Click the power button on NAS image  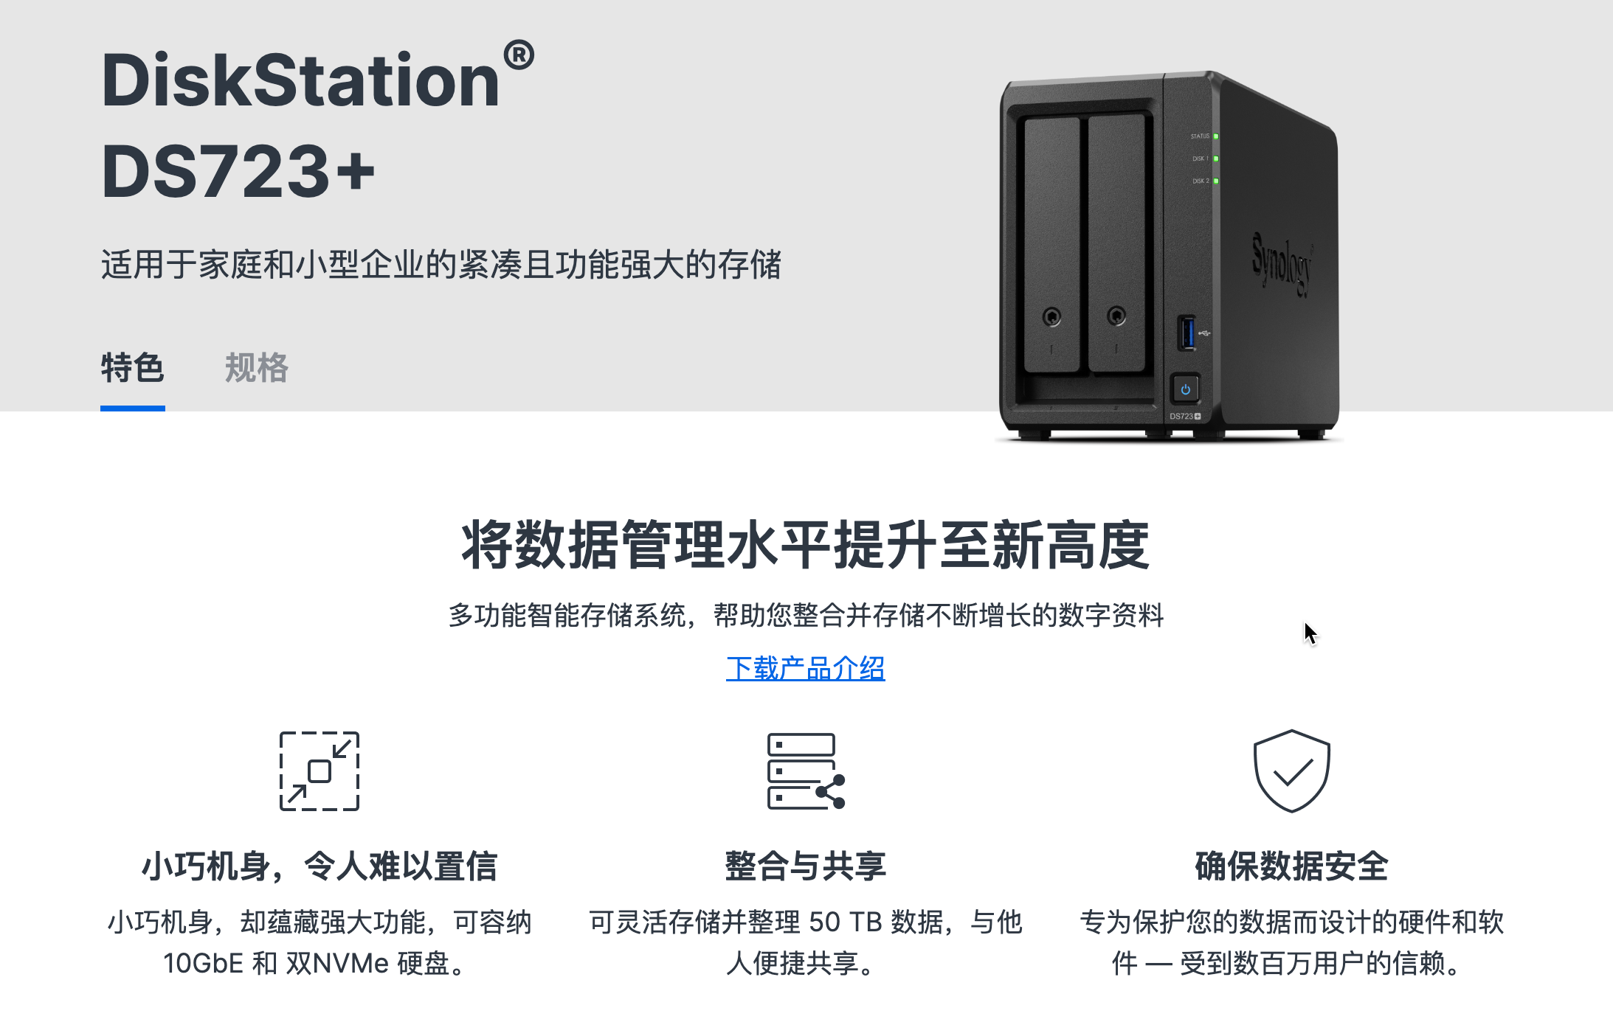(x=1185, y=389)
